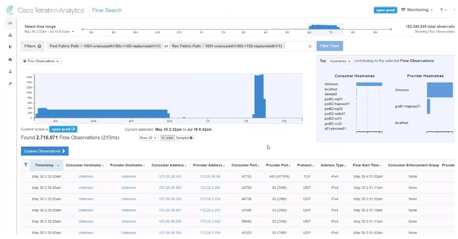This screenshot has width=458, height=239.
Task: Click the May 29 4:31:02pm flow start cell
Action: 368,176
